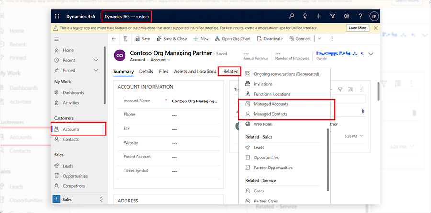Switch to the Details tab
Image resolution: width=431 pixels, height=213 pixels.
pyautogui.click(x=146, y=71)
